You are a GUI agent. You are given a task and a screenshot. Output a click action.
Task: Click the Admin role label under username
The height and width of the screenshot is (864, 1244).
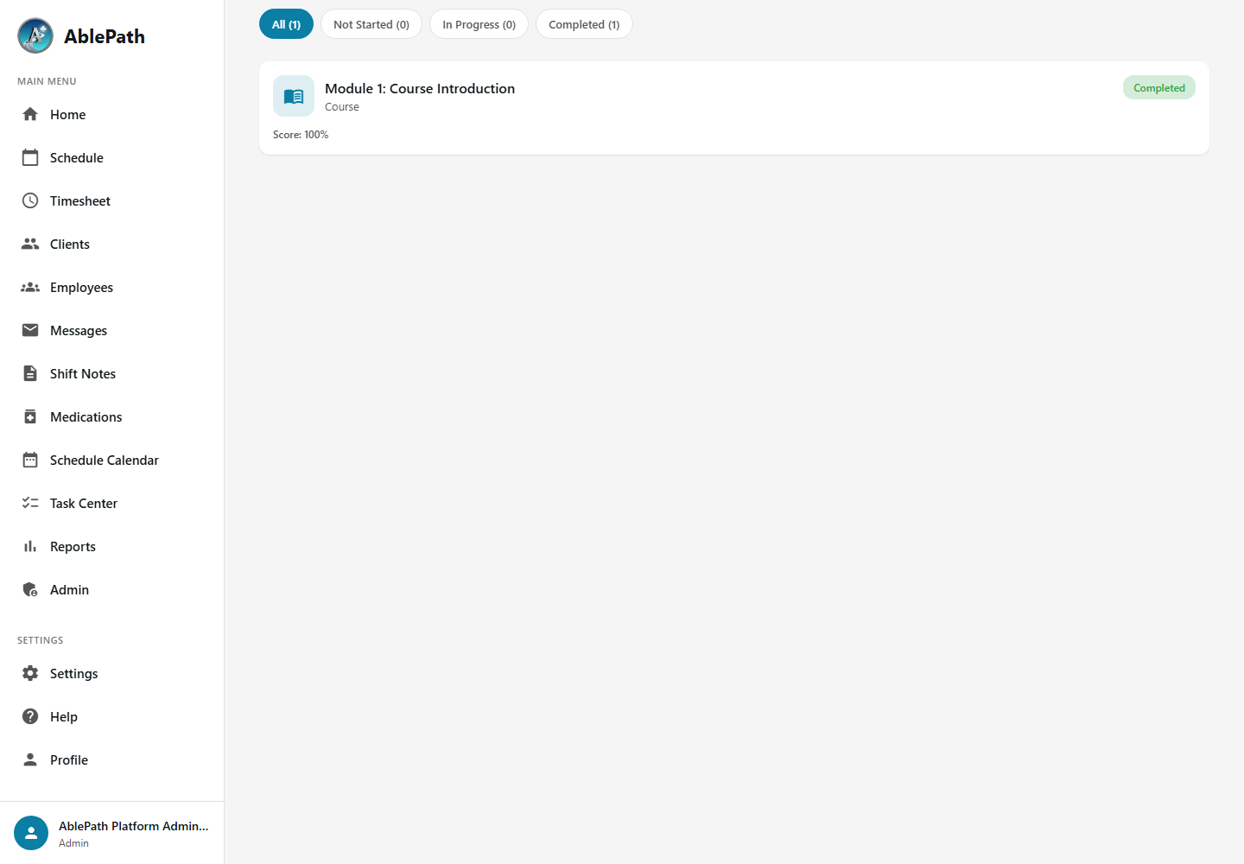pyautogui.click(x=73, y=843)
